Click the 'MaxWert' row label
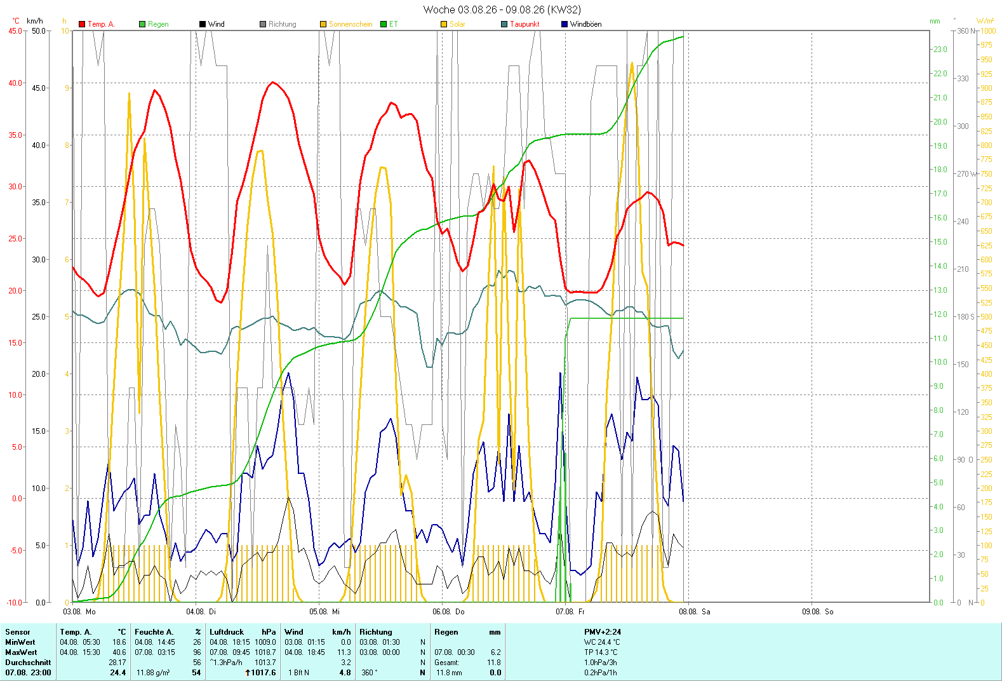The image size is (1002, 681). pos(21,652)
